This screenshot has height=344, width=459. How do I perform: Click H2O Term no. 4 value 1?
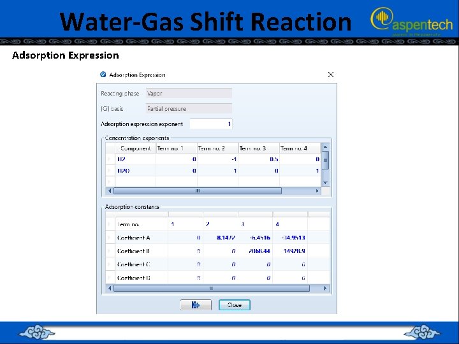pyautogui.click(x=300, y=171)
